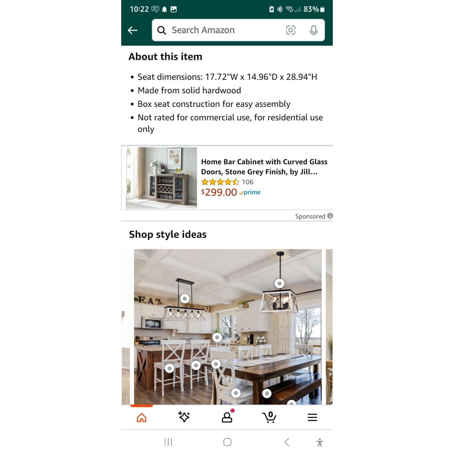Tap hotspot on square pendant chandelier

point(279,283)
